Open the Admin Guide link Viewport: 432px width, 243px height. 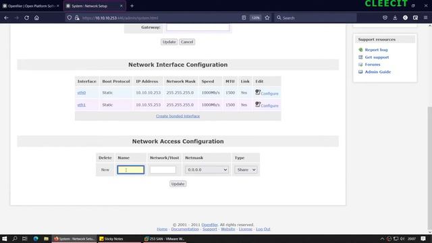click(x=378, y=72)
